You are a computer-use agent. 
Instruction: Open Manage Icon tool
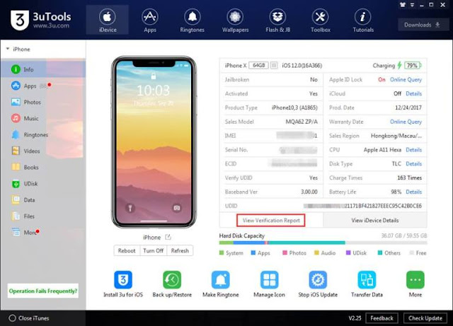(269, 279)
